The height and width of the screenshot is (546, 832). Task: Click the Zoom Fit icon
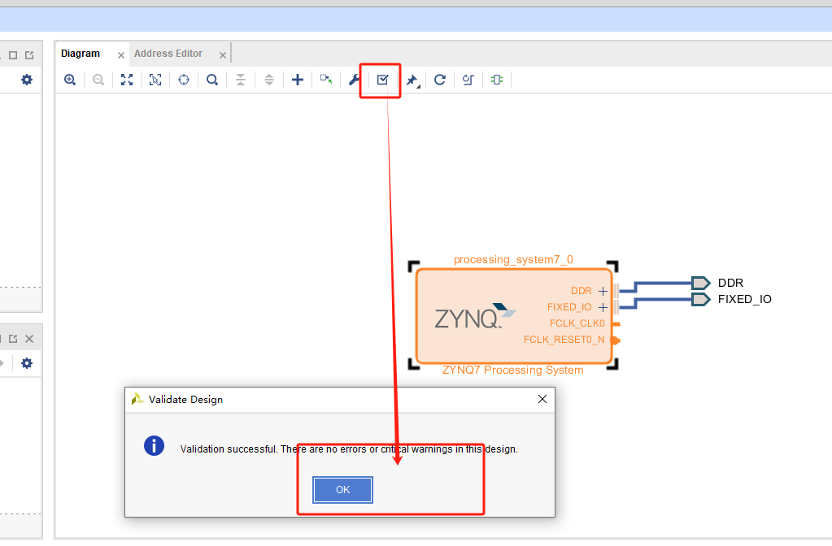click(127, 80)
